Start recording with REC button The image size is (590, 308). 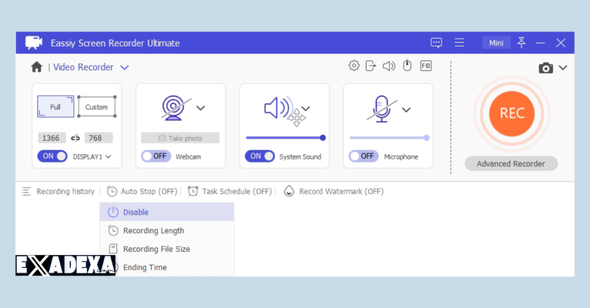(x=512, y=113)
